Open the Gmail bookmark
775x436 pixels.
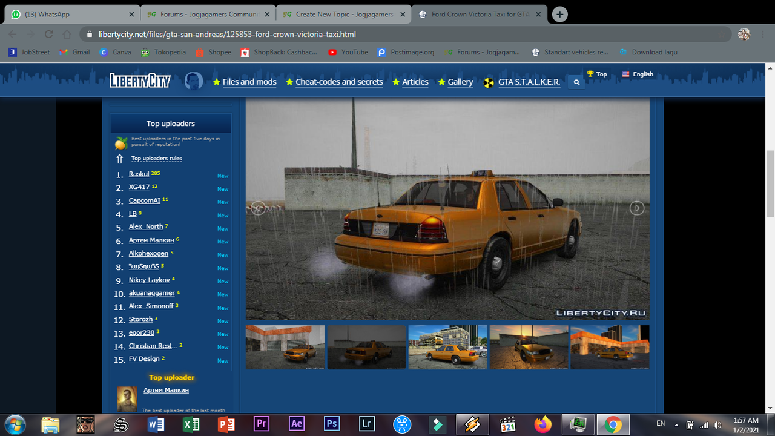click(74, 52)
